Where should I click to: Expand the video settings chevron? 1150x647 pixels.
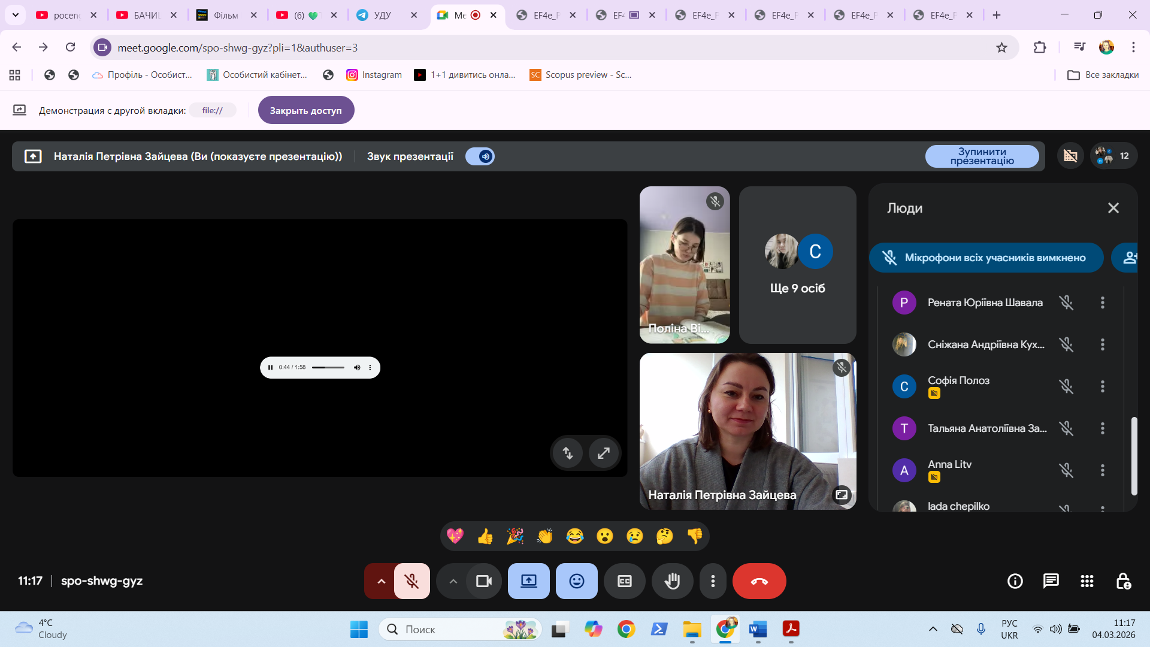click(x=453, y=581)
